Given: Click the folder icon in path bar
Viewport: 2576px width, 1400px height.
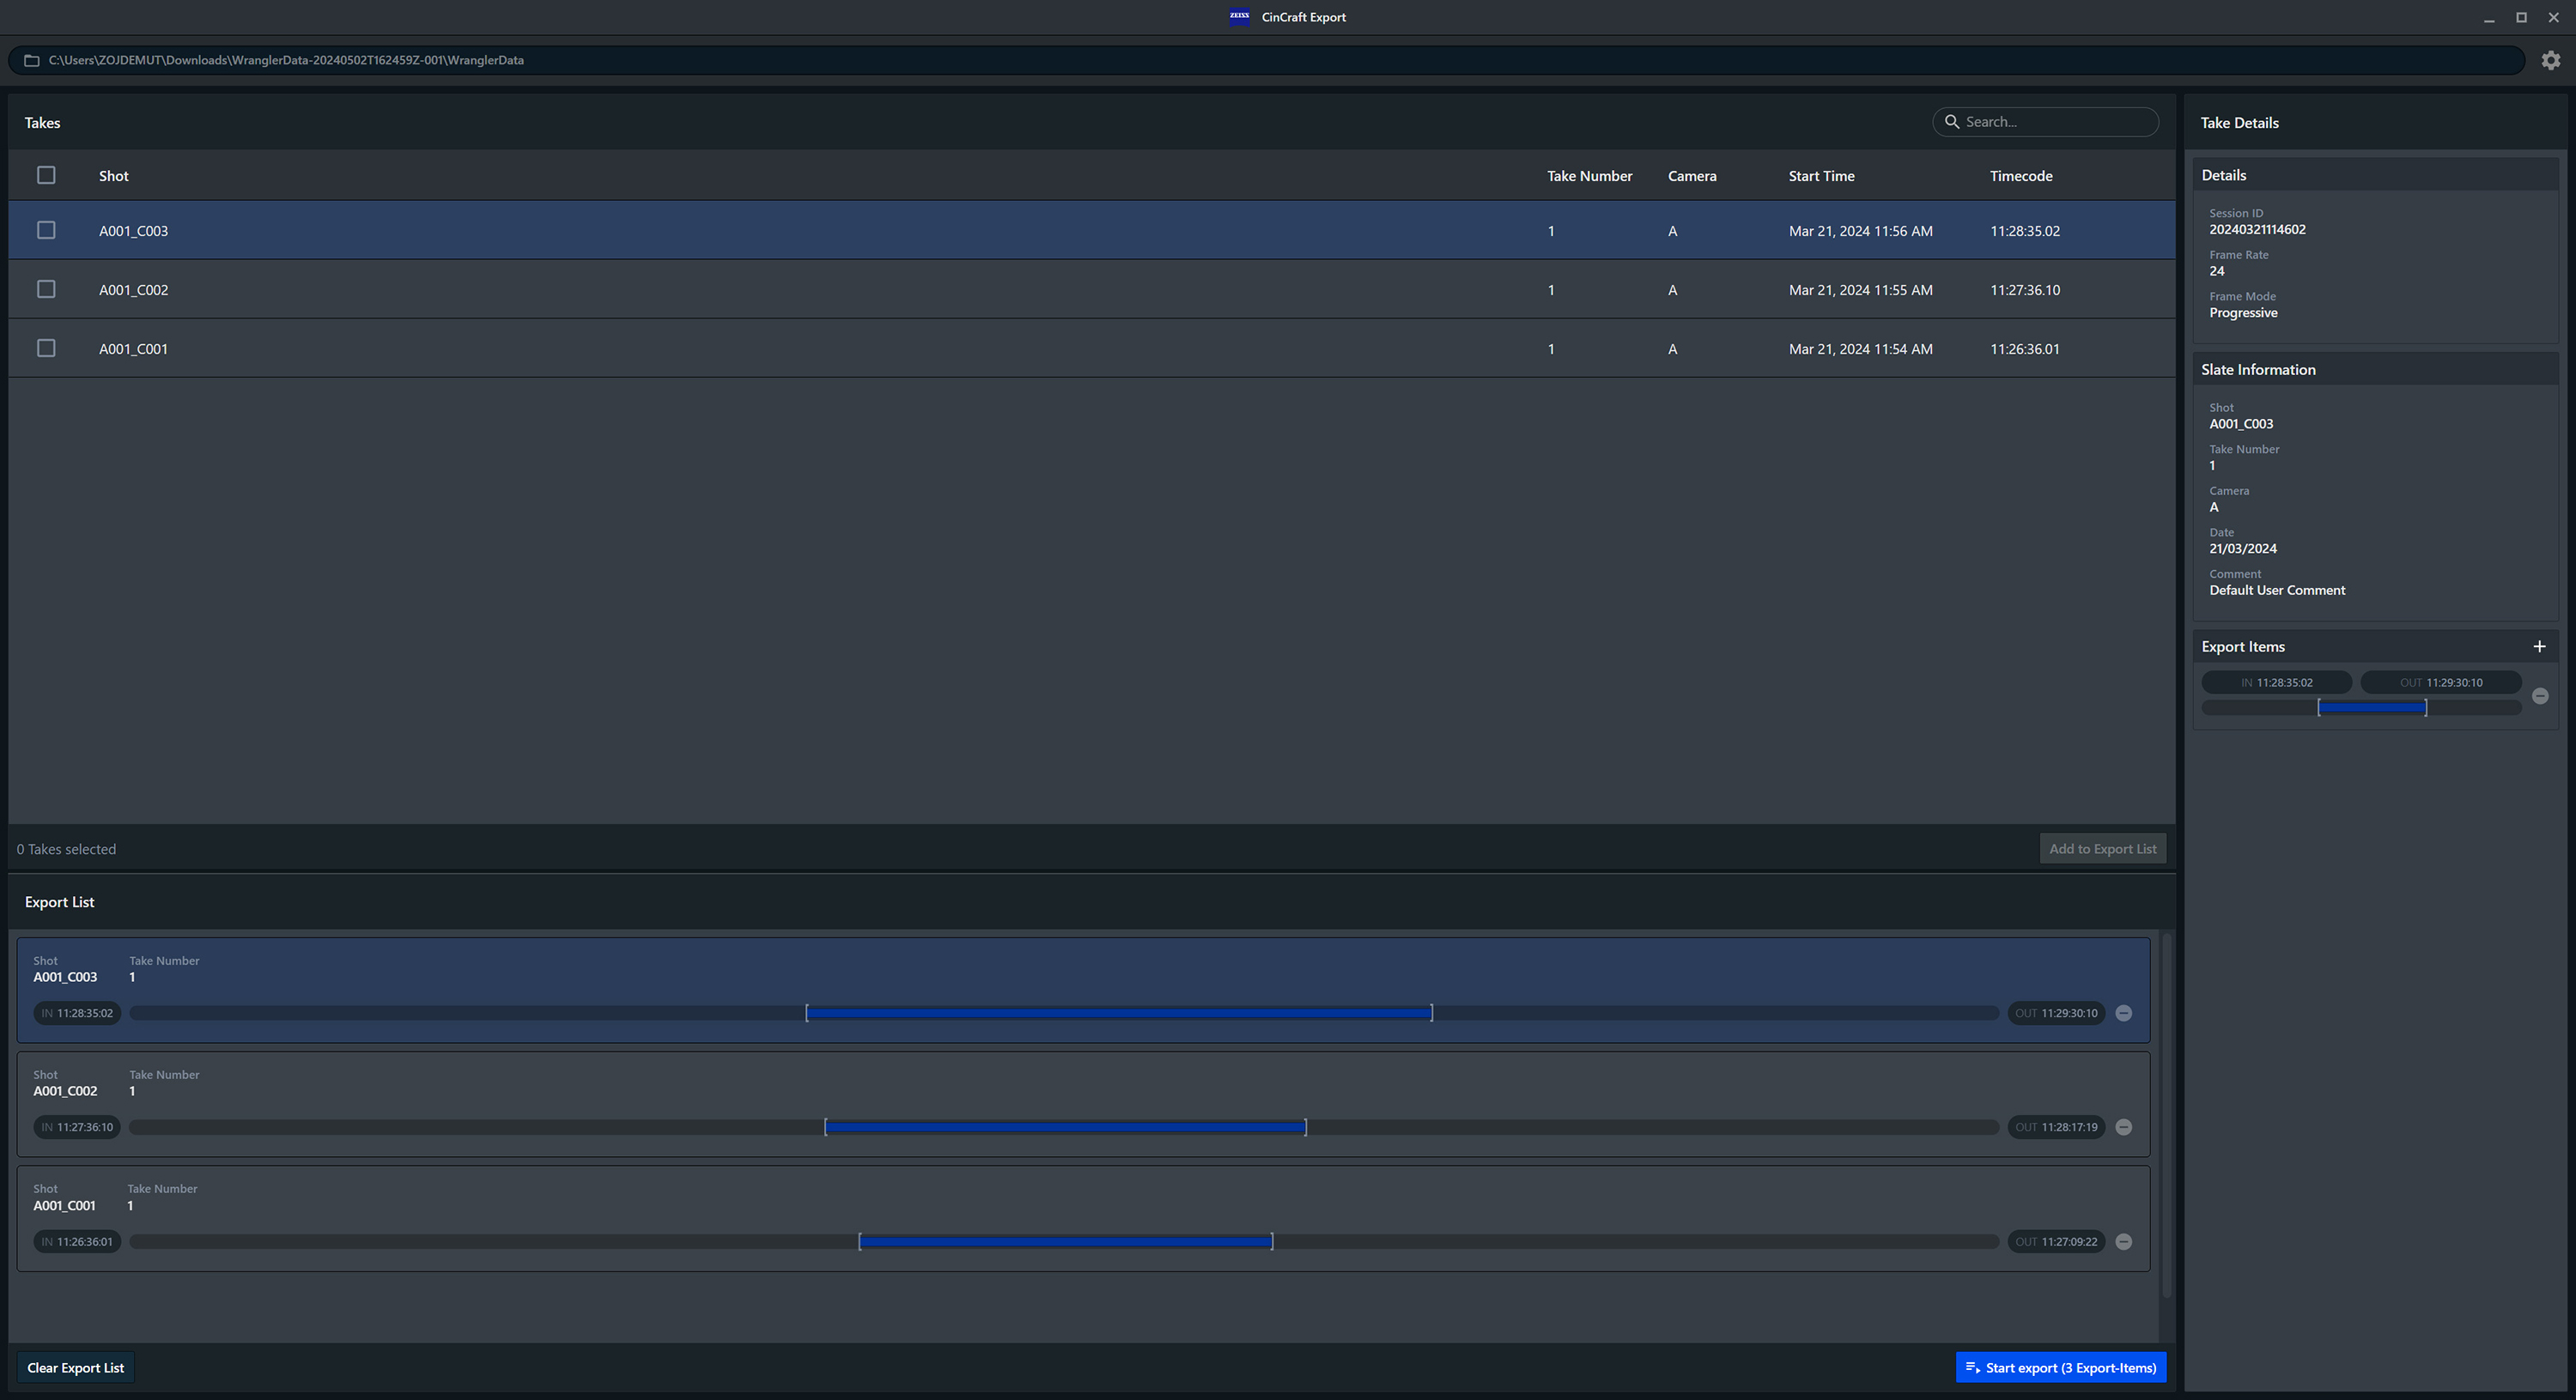Looking at the screenshot, I should click(32, 60).
